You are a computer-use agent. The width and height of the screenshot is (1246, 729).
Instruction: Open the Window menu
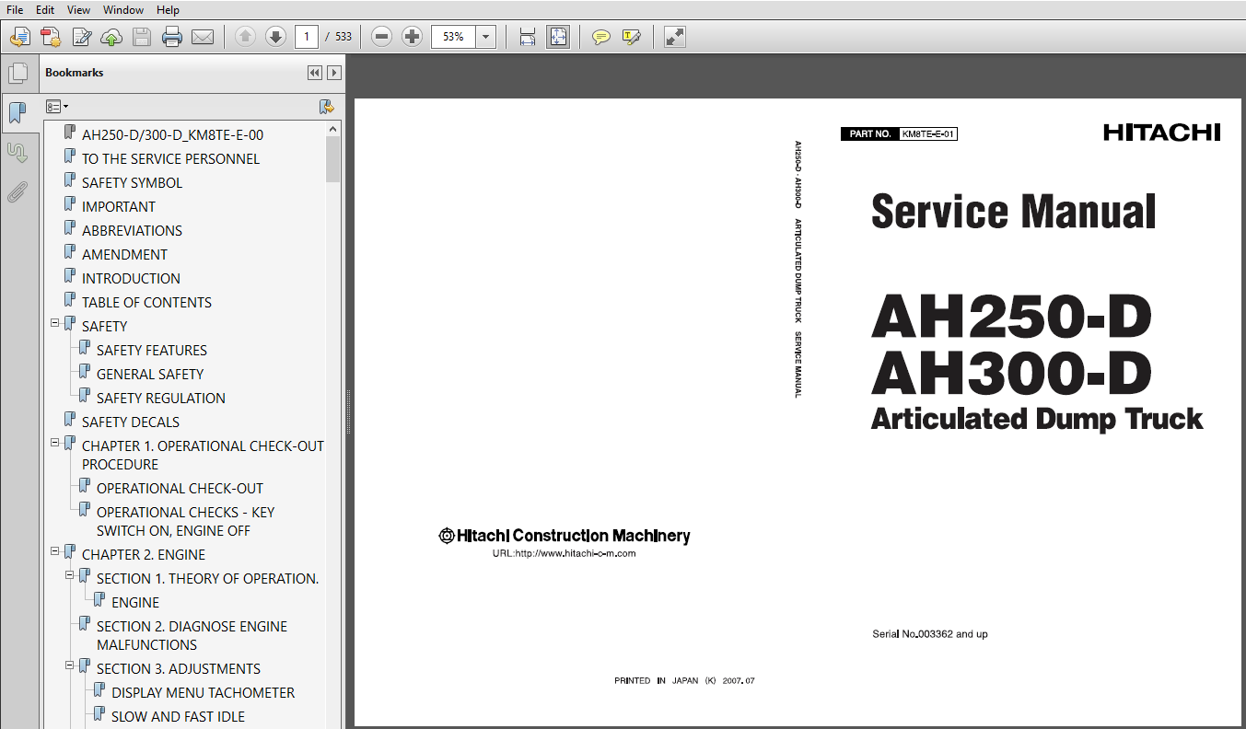123,10
